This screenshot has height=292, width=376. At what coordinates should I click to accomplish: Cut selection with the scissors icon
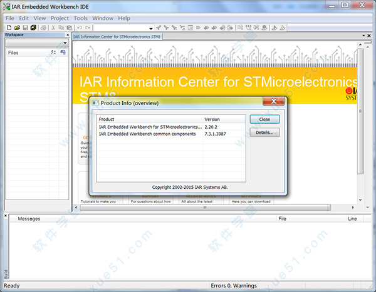coord(53,28)
